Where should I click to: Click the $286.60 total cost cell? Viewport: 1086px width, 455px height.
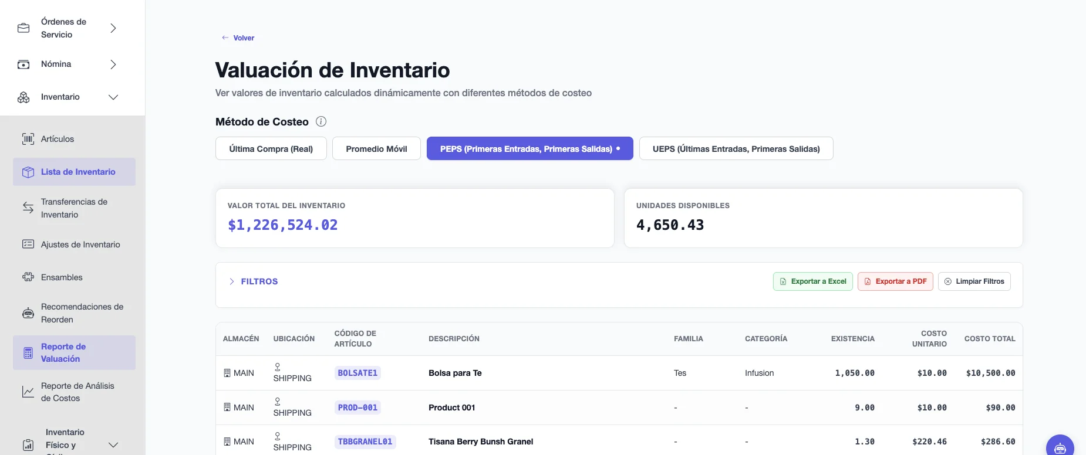[998, 442]
